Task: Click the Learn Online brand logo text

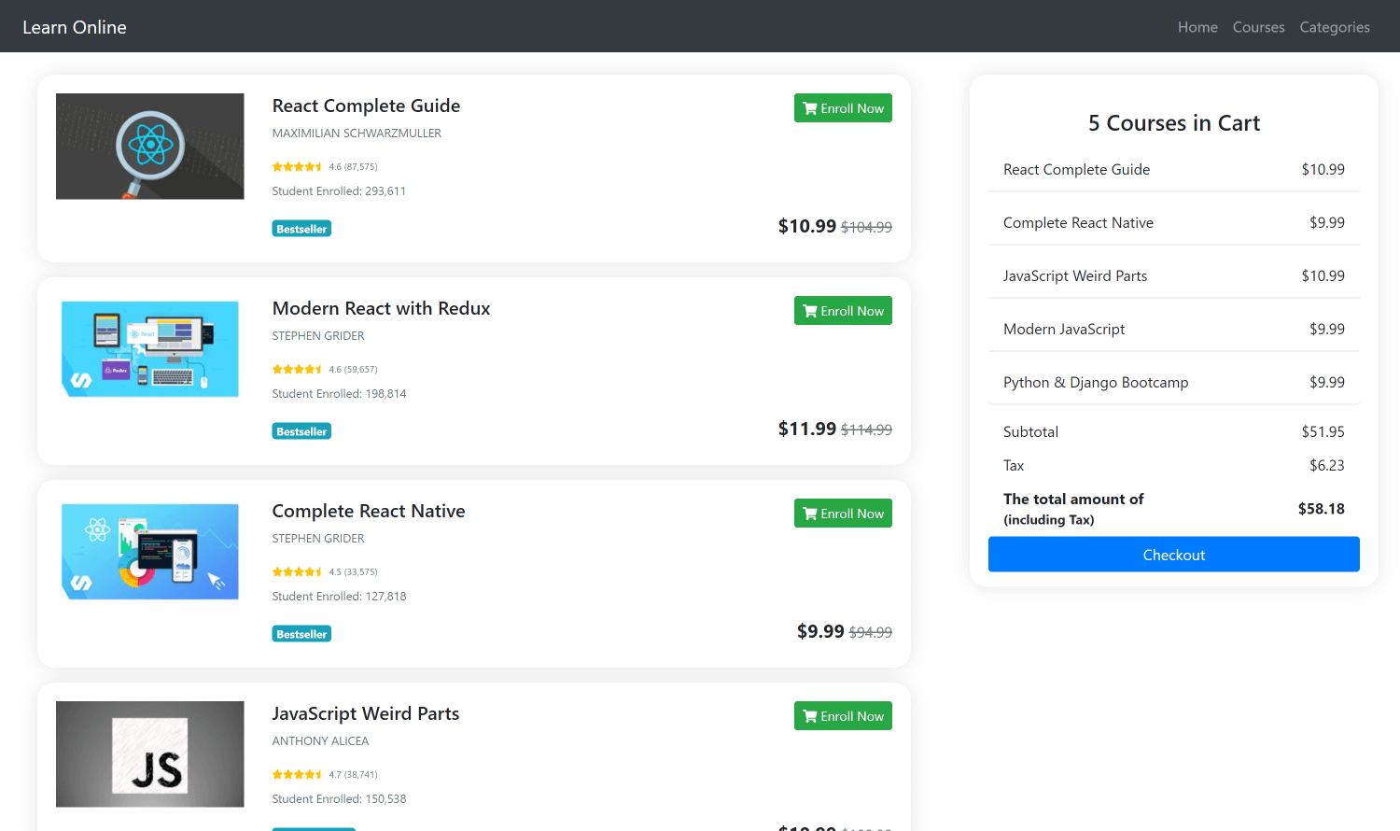Action: coord(75,27)
